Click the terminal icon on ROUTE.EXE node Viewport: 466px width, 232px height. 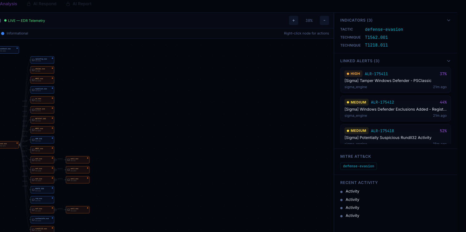[33, 190]
